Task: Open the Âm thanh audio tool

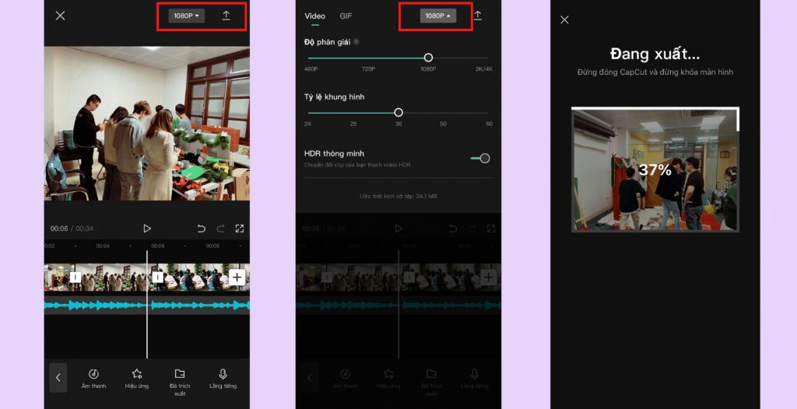Action: pyautogui.click(x=93, y=379)
